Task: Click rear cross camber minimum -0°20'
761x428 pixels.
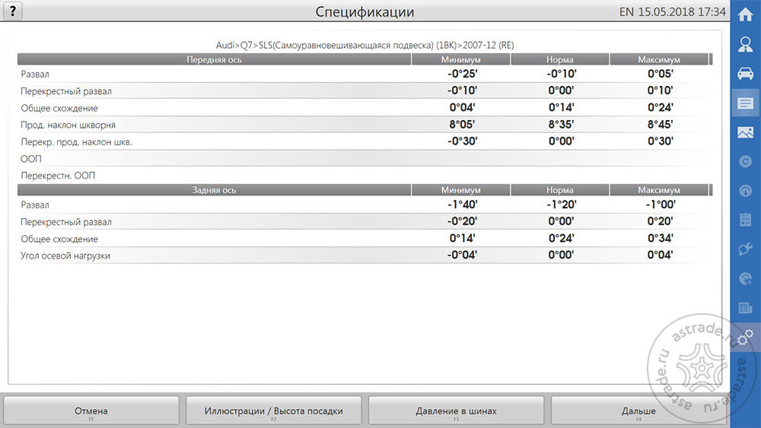Action: coord(462,221)
